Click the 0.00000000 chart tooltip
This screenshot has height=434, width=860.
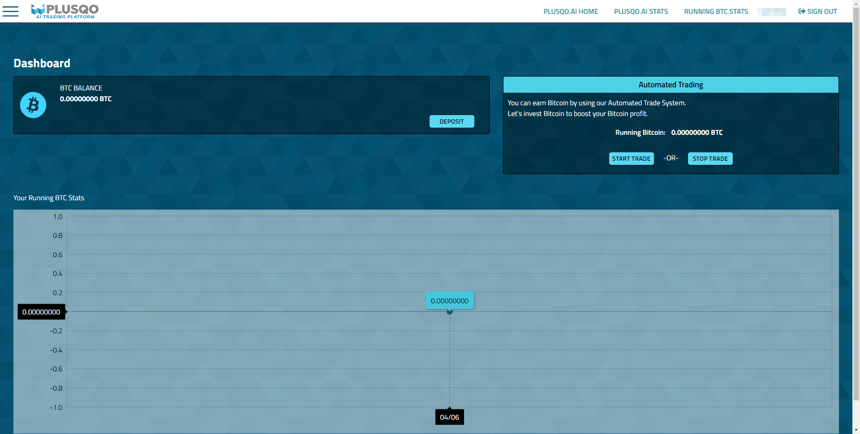(450, 301)
